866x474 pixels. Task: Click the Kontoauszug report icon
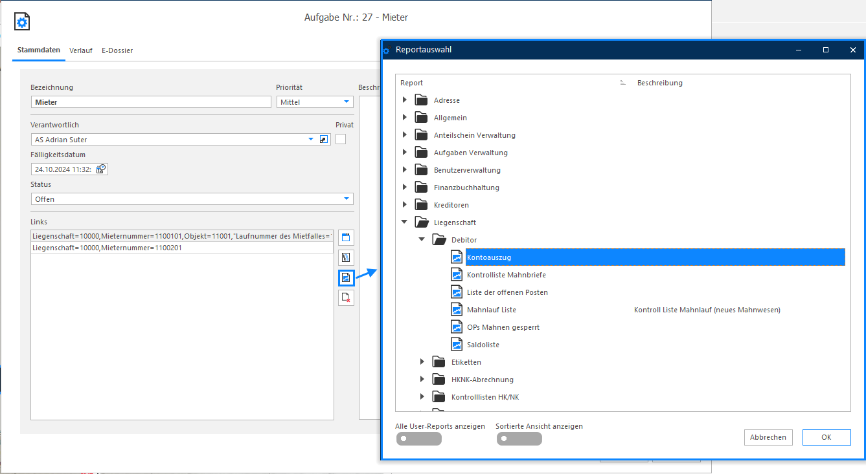[x=457, y=257]
